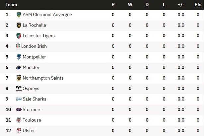Click the Montpellier team badge

point(19,57)
